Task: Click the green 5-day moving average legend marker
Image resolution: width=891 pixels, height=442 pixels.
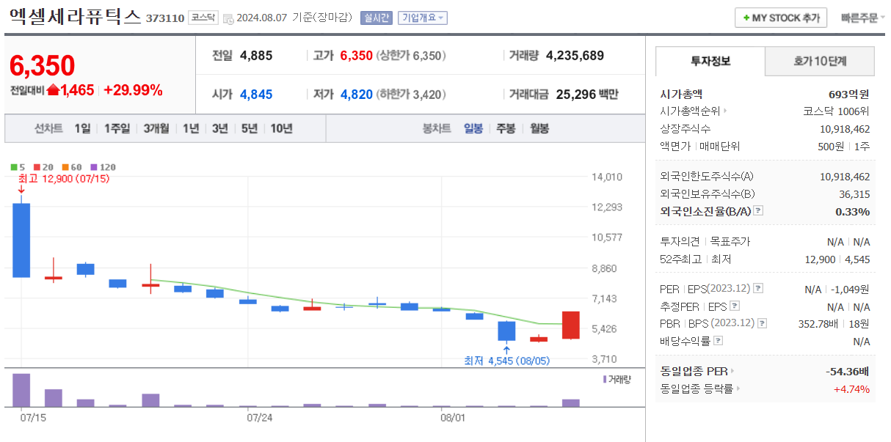Action: tap(14, 167)
